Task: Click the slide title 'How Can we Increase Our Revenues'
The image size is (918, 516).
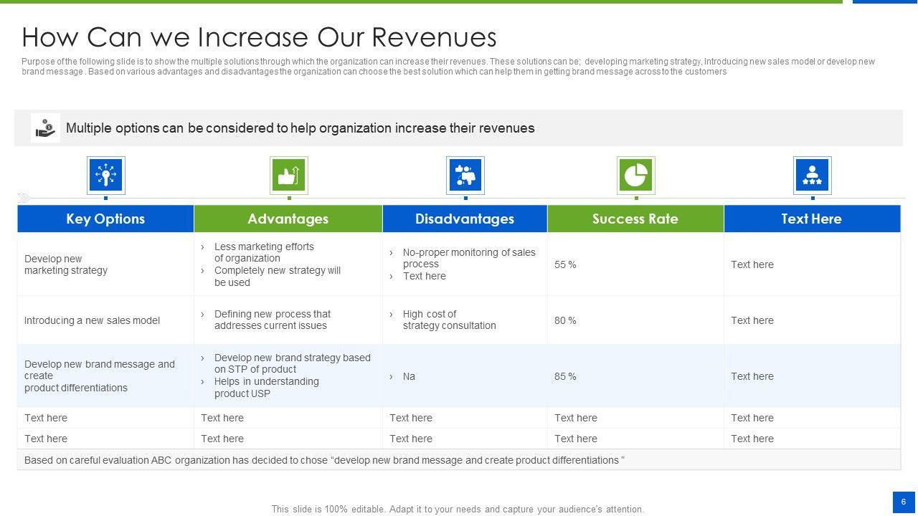Action: tap(259, 37)
